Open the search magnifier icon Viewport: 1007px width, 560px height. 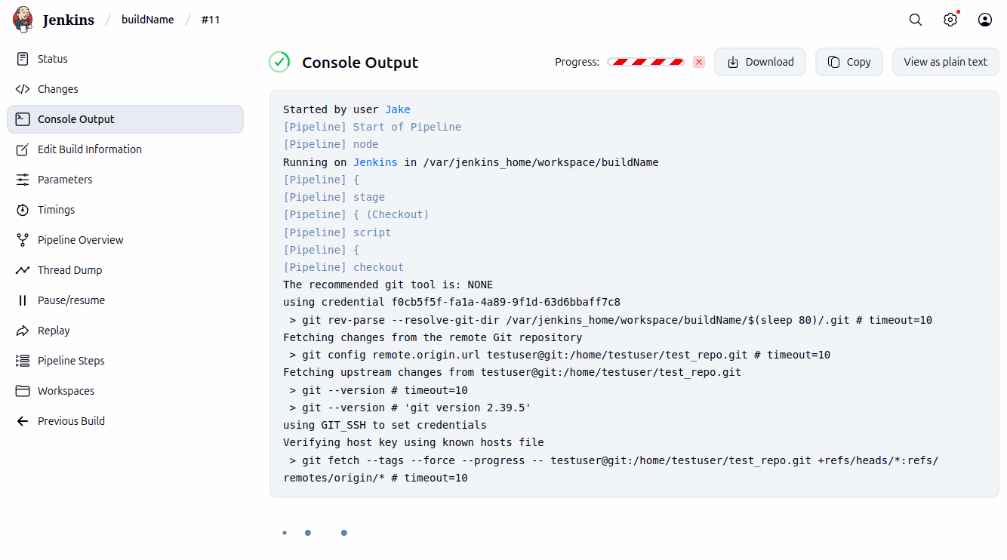pos(915,20)
